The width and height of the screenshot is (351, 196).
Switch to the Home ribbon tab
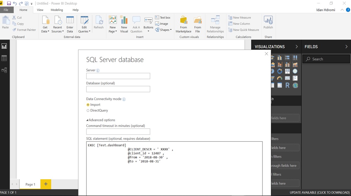click(23, 10)
